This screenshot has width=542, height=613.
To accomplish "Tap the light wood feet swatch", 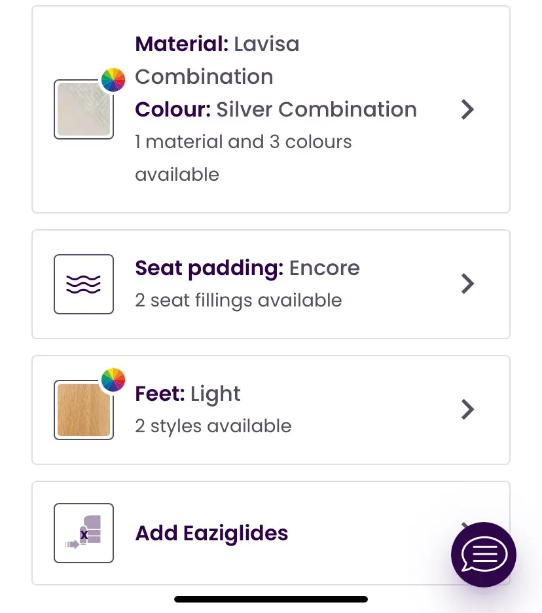I will coord(83,410).
